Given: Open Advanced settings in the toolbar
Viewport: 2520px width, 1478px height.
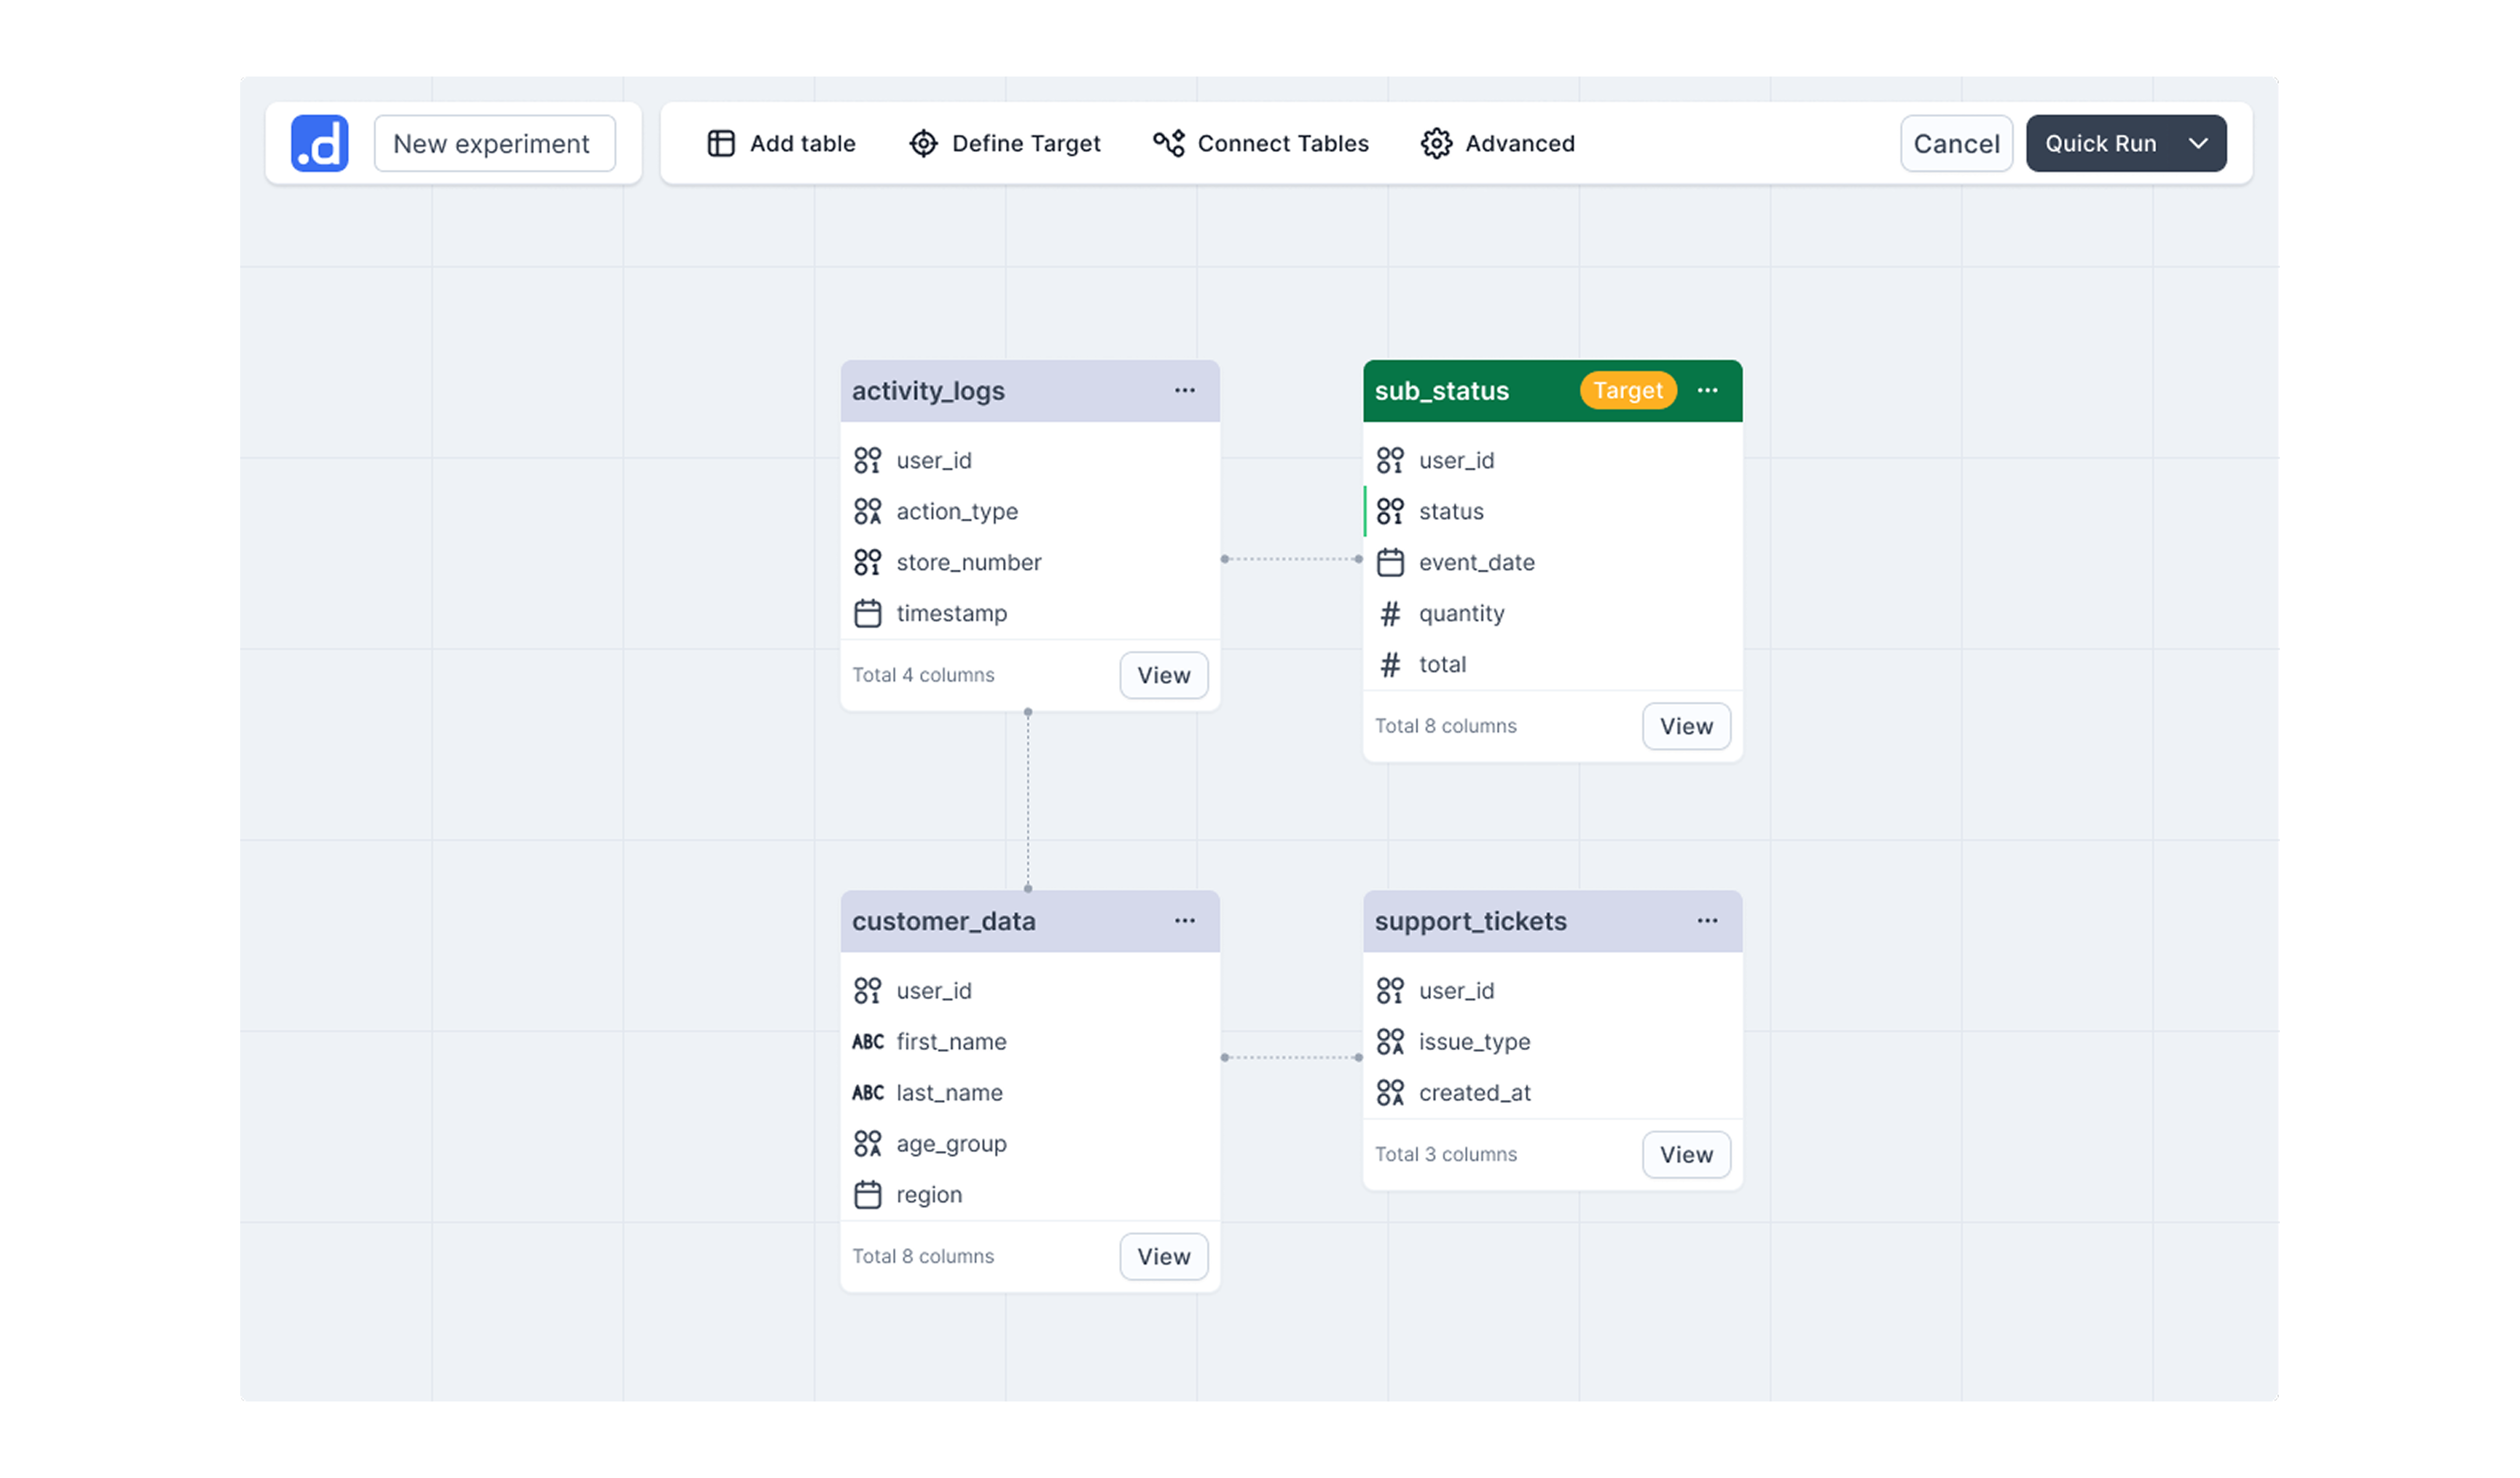Looking at the screenshot, I should [1498, 143].
